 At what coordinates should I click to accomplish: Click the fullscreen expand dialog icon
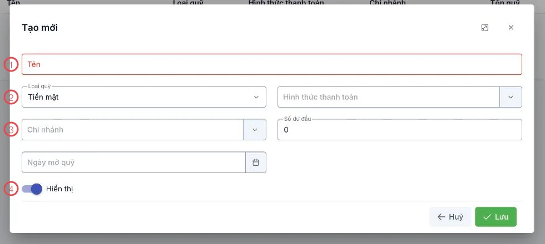(x=485, y=28)
